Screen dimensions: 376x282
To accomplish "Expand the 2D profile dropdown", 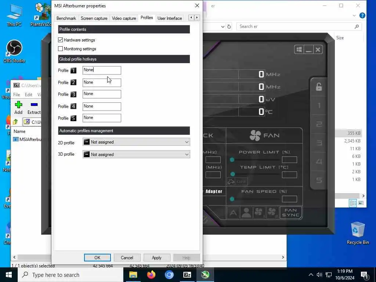I will tap(136, 142).
